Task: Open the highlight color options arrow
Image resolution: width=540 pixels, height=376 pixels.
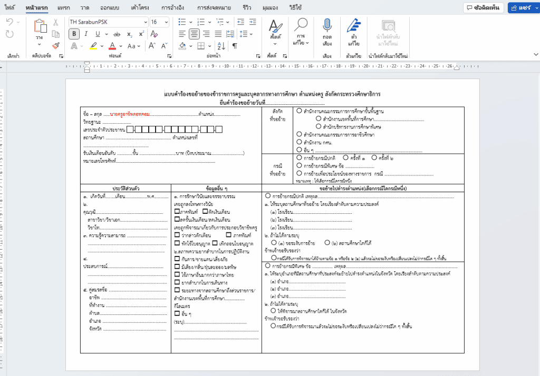Action: (102, 46)
